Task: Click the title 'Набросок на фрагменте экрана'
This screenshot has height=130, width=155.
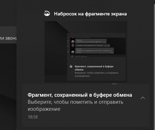Action: [x=90, y=14]
